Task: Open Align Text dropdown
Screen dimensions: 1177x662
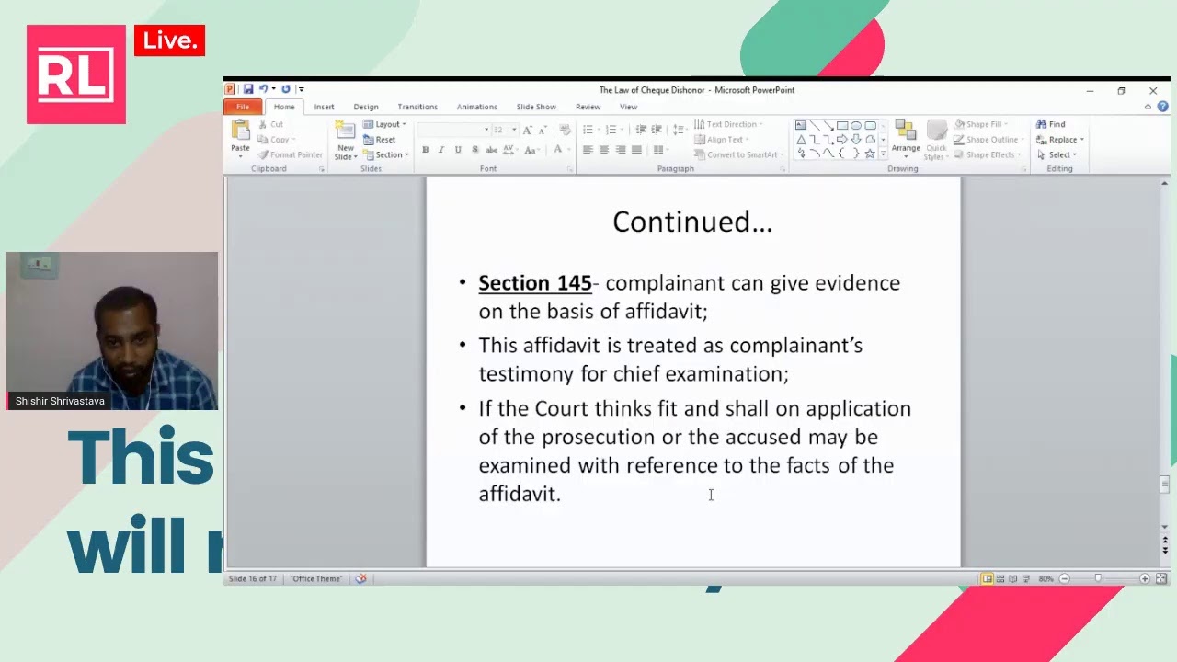Action: click(722, 140)
